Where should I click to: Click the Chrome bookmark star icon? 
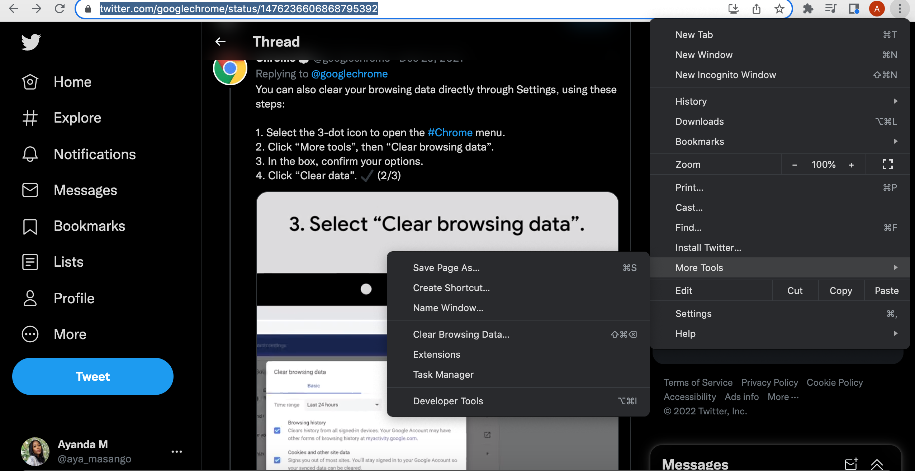779,8
